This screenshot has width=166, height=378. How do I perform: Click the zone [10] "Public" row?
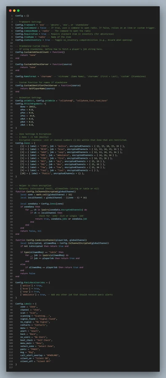click(x=53, y=173)
